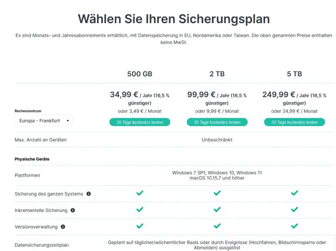Click 2 TB checkmark for Inkrementelle Sicherung
Viewport: 336px width, 251px height.
(217, 210)
